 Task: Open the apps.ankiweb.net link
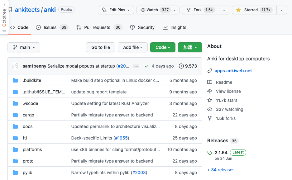pyautogui.click(x=233, y=71)
